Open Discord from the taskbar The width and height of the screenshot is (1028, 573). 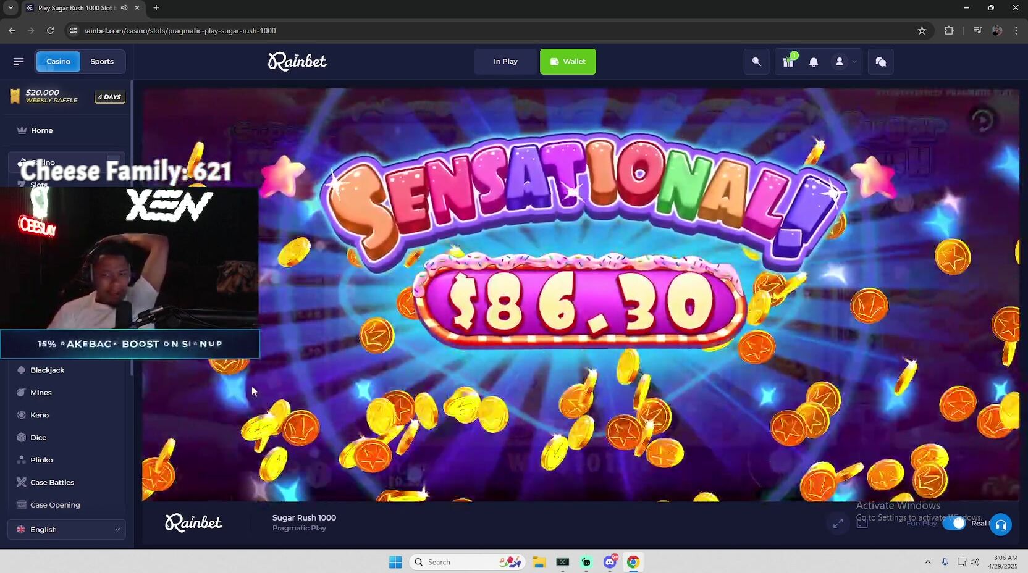click(610, 562)
